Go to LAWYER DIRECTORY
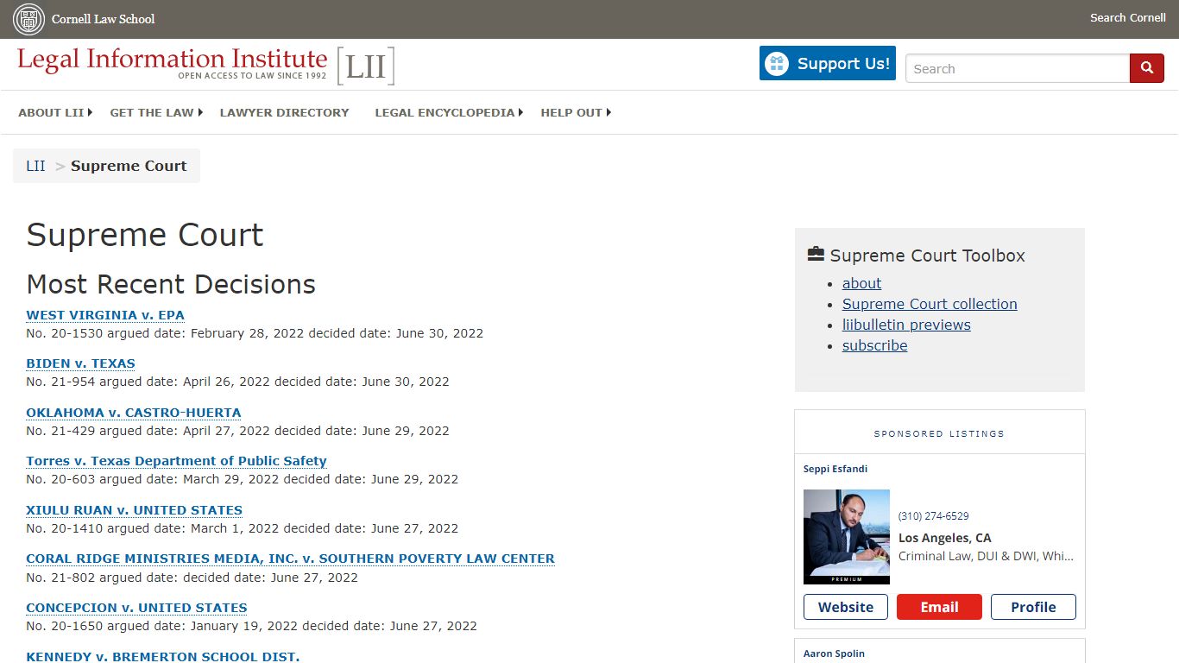Image resolution: width=1179 pixels, height=663 pixels. coord(285,112)
